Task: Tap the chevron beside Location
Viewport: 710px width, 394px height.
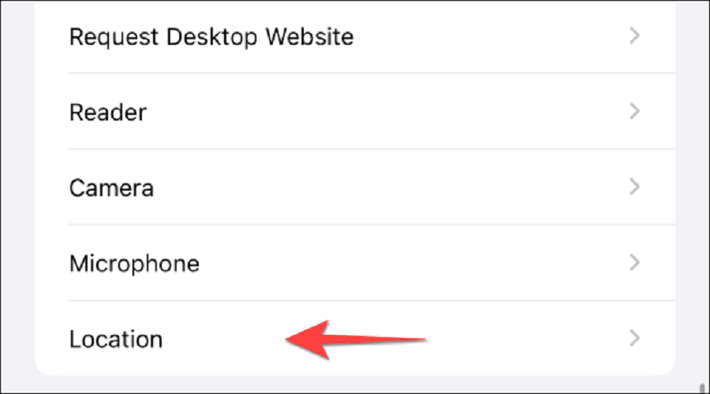Action: (634, 339)
